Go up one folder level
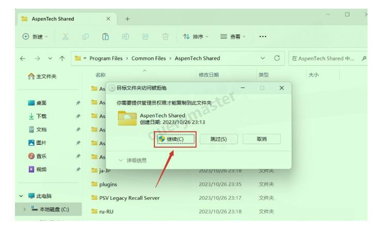 [x=62, y=59]
